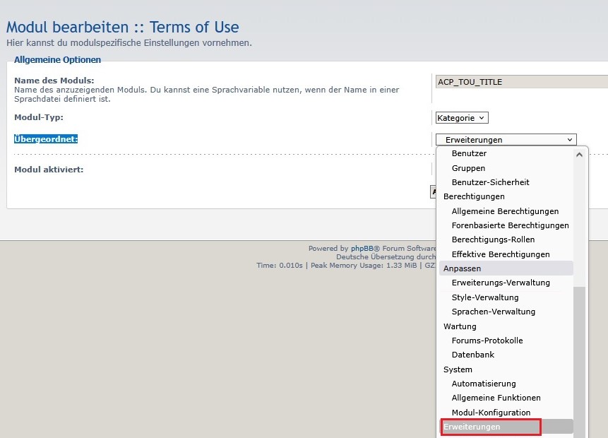Pick Forums-Protokolle from the list
The image size is (608, 438).
(487, 341)
